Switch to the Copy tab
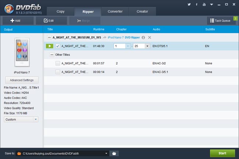 coord(60,11)
